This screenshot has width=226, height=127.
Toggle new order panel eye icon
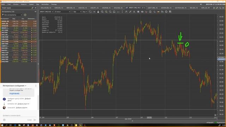35,8
